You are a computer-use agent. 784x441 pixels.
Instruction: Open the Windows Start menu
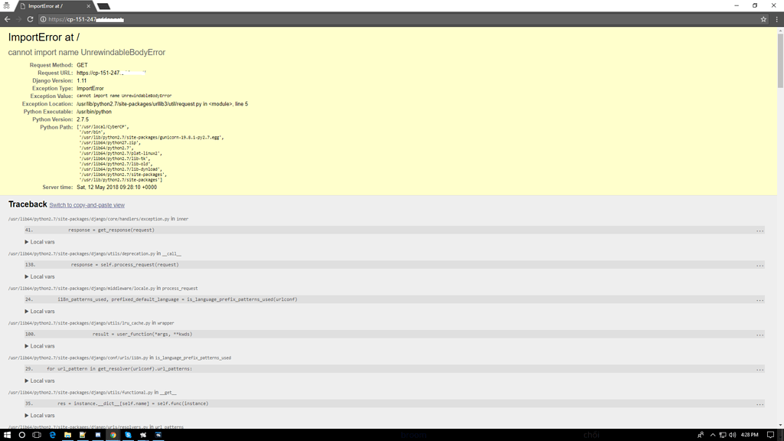click(x=7, y=435)
